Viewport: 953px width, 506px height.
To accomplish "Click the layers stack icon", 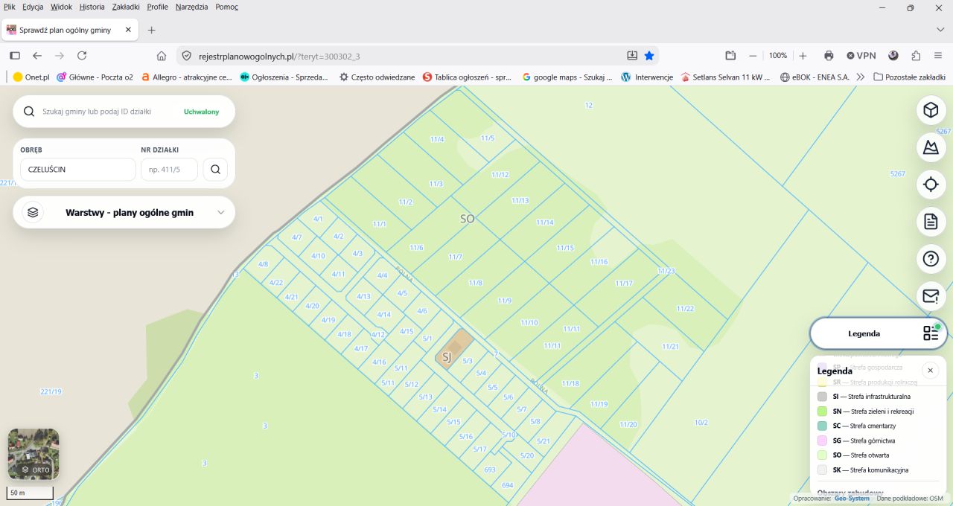I will pyautogui.click(x=33, y=212).
